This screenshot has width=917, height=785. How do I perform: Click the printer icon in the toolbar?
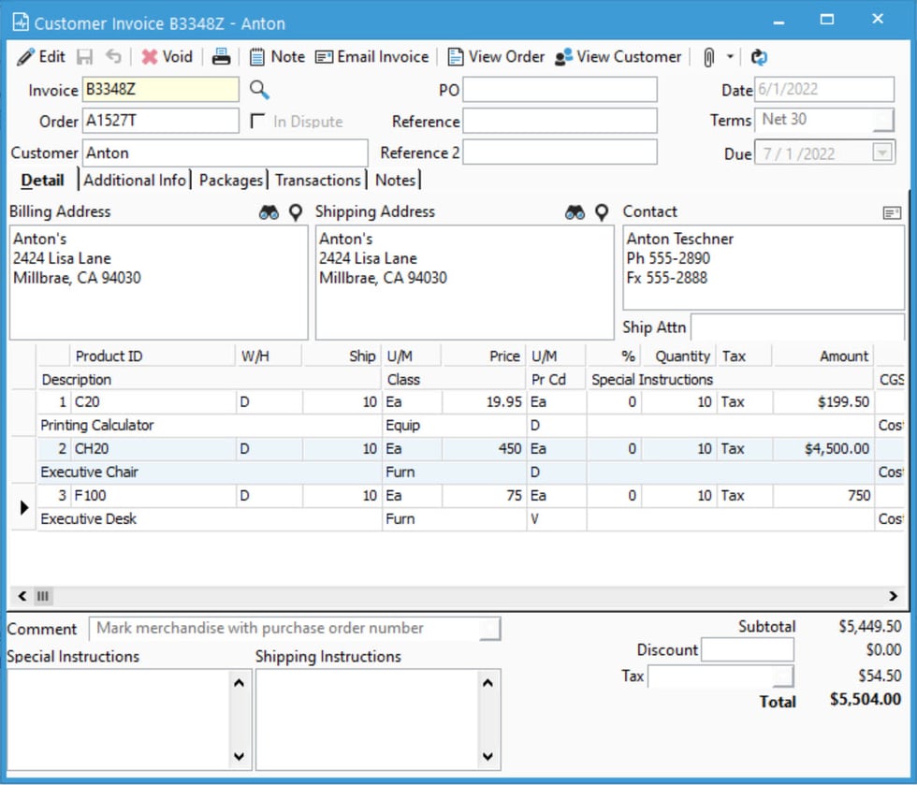pos(221,57)
